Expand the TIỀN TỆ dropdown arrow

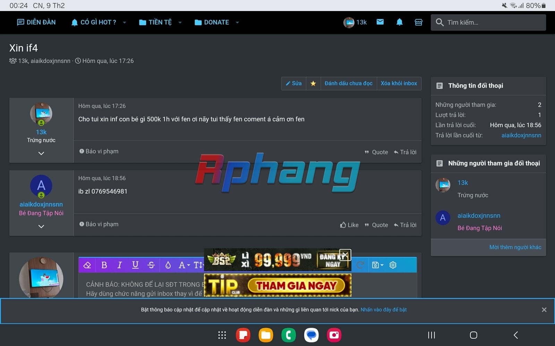[180, 22]
